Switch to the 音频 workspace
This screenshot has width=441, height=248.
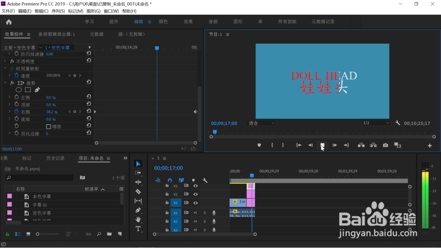(213, 22)
